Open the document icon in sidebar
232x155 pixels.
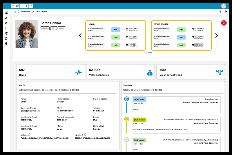click(x=6, y=39)
